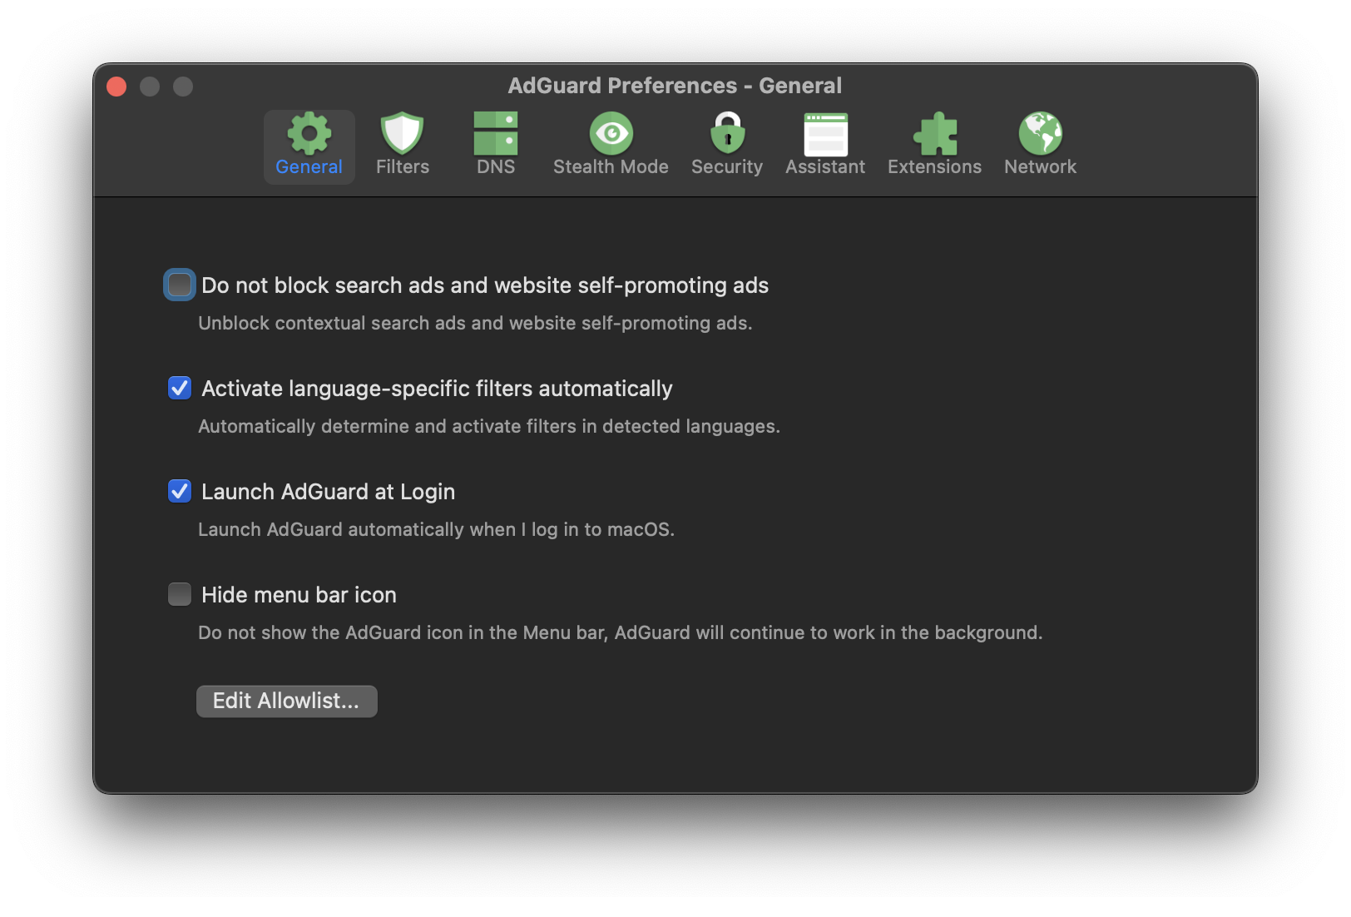Open the Edit Allowlist dialog
The height and width of the screenshot is (917, 1351).
[286, 701]
